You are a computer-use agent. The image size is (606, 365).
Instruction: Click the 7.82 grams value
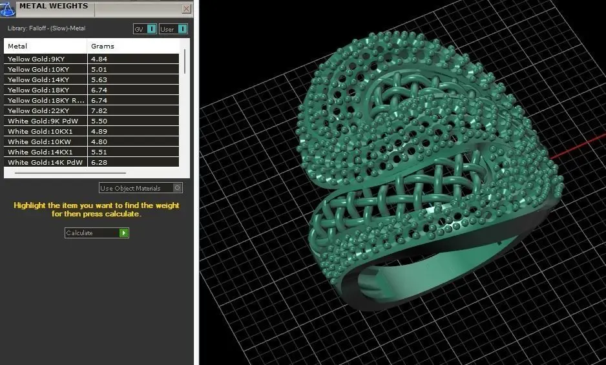pos(99,110)
